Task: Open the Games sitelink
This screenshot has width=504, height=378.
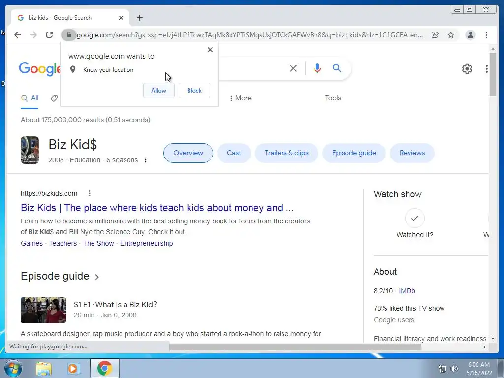Action: pyautogui.click(x=31, y=243)
